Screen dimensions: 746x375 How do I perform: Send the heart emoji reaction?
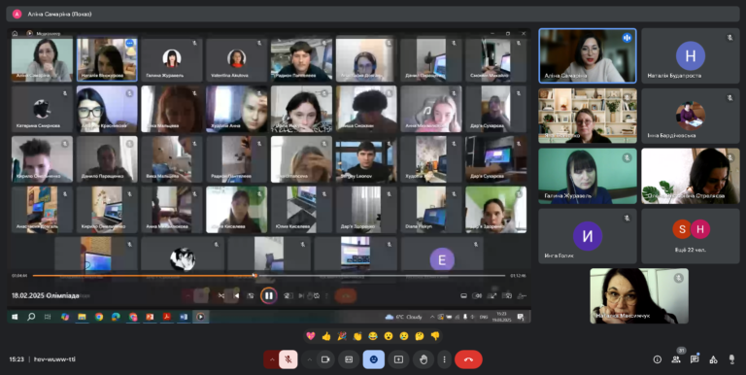311,336
